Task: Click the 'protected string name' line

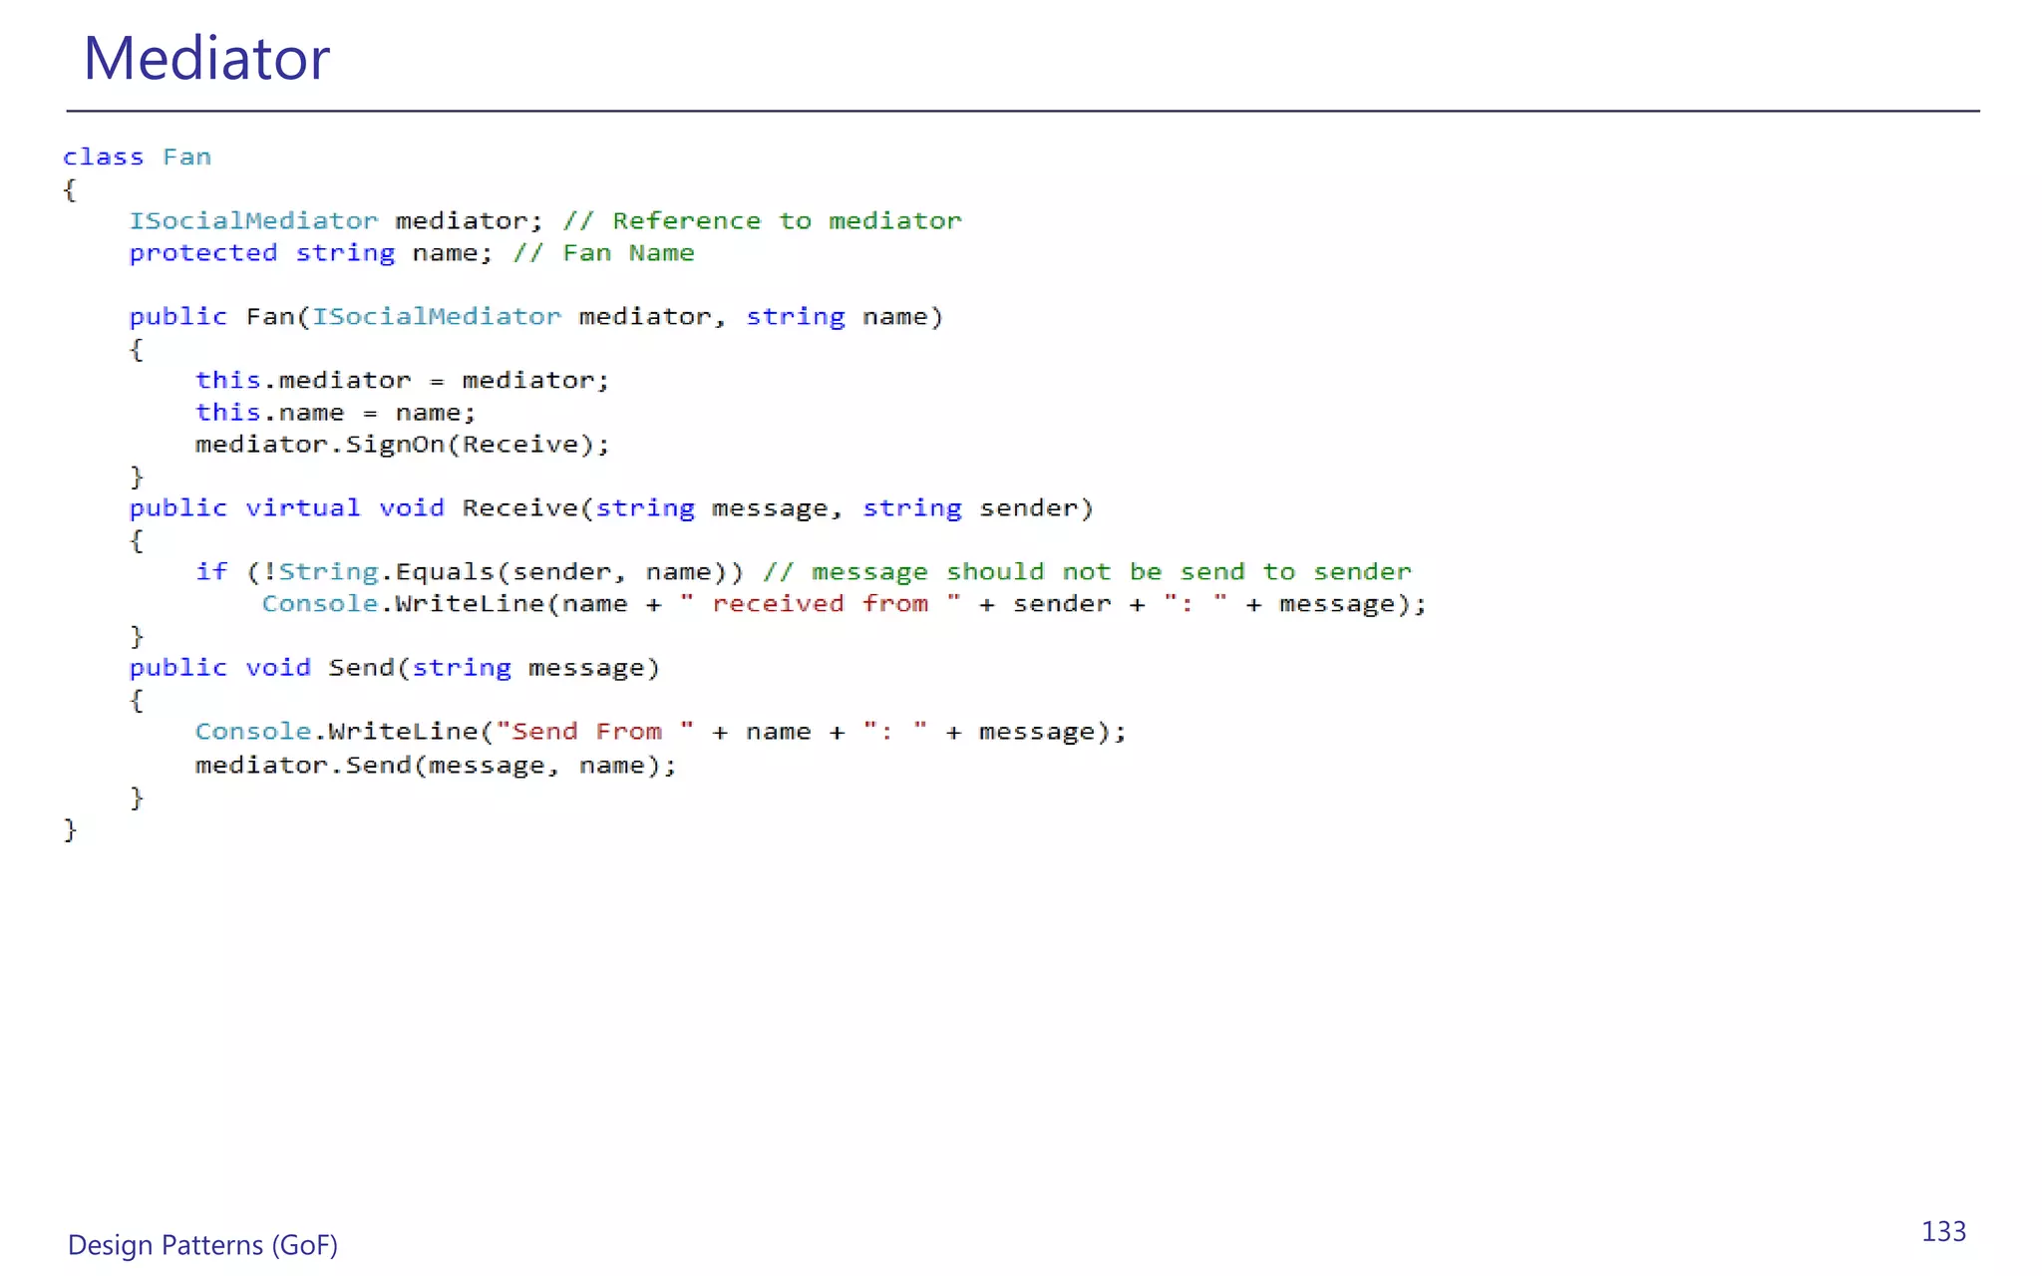Action: tap(310, 253)
